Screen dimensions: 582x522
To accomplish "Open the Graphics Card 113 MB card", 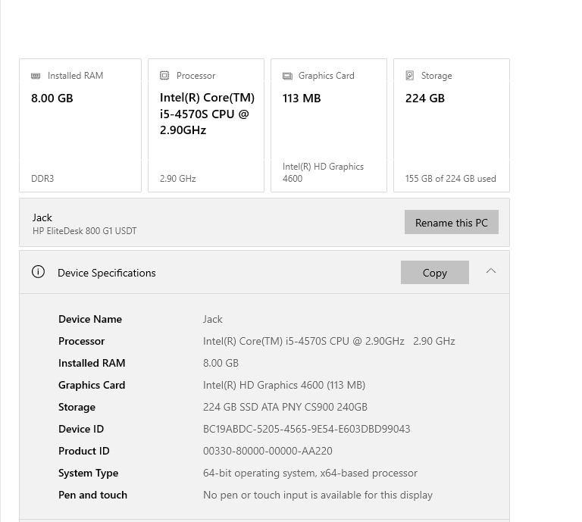I will tap(329, 126).
